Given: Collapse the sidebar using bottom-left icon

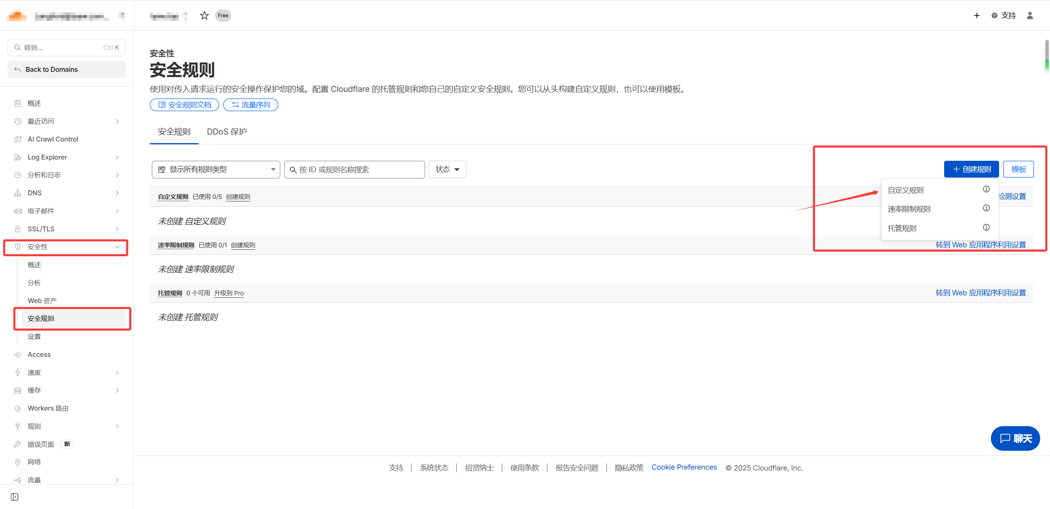Looking at the screenshot, I should pyautogui.click(x=15, y=497).
